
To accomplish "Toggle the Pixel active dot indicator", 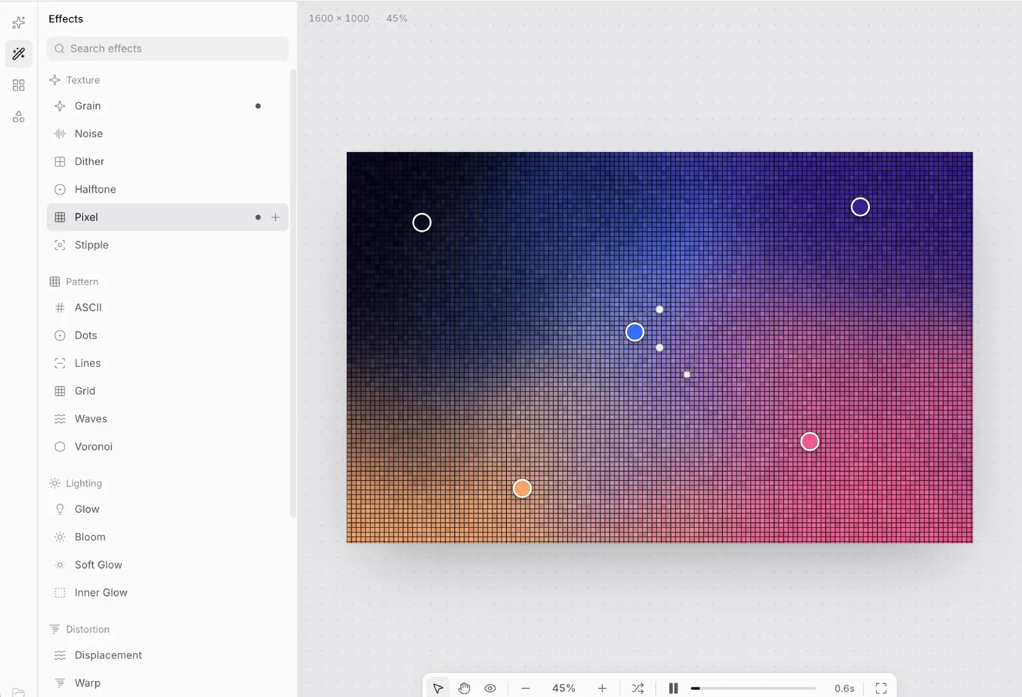I will [x=258, y=217].
